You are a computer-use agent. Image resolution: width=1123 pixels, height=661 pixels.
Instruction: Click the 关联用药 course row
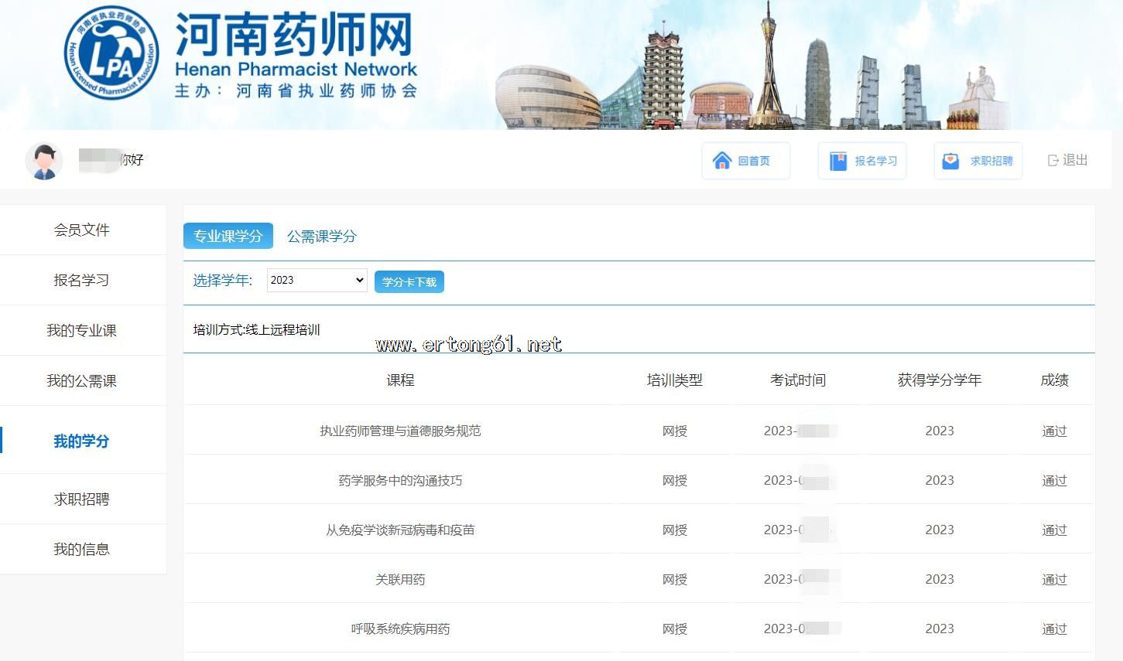[400, 580]
